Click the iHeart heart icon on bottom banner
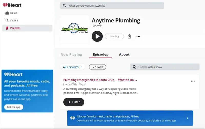205x129 pixels. (x=73, y=118)
